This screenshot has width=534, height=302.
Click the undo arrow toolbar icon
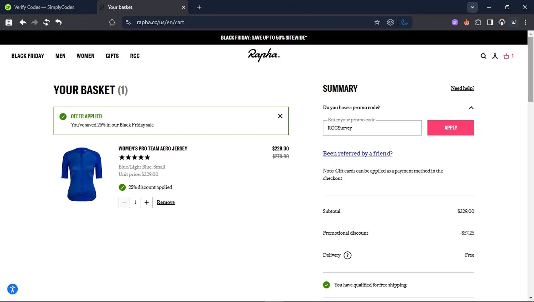point(58,22)
